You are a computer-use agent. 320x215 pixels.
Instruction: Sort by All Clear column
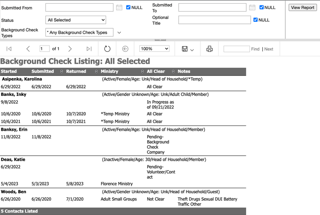(173, 72)
